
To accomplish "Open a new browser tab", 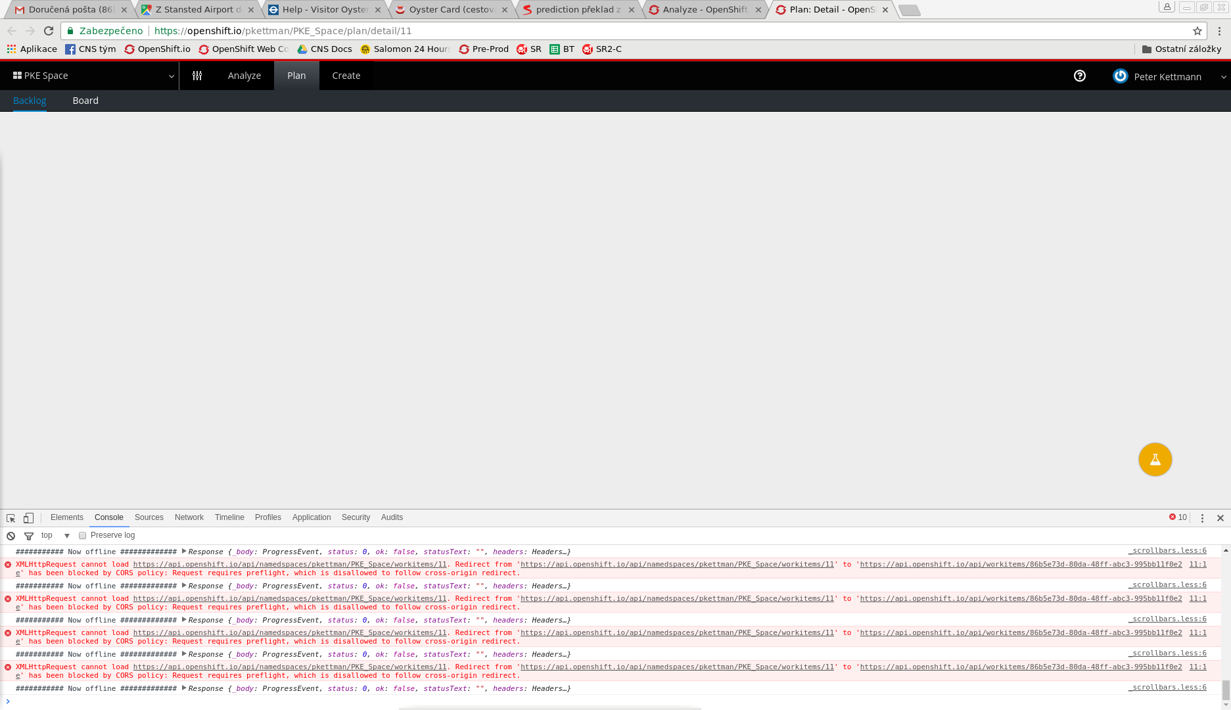I will click(910, 10).
